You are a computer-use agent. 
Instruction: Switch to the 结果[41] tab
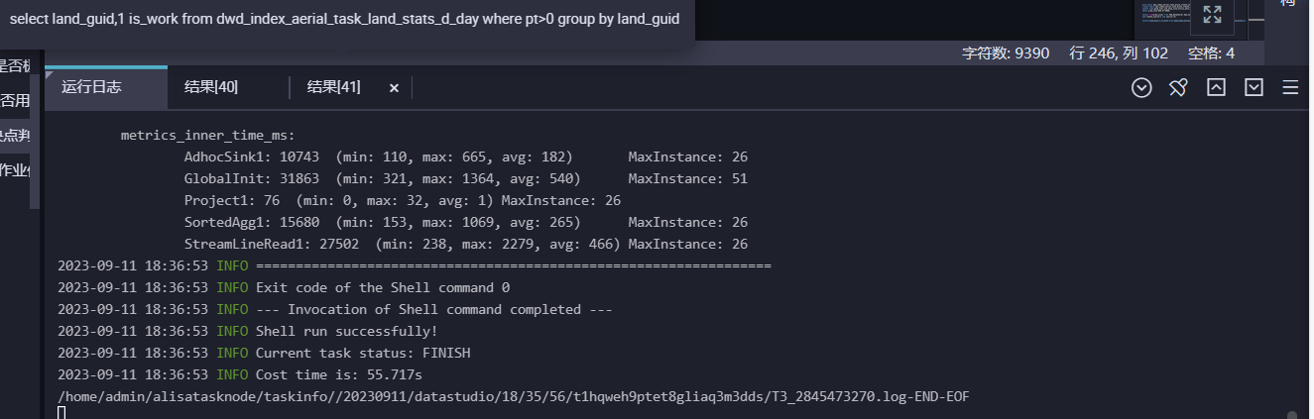point(334,87)
